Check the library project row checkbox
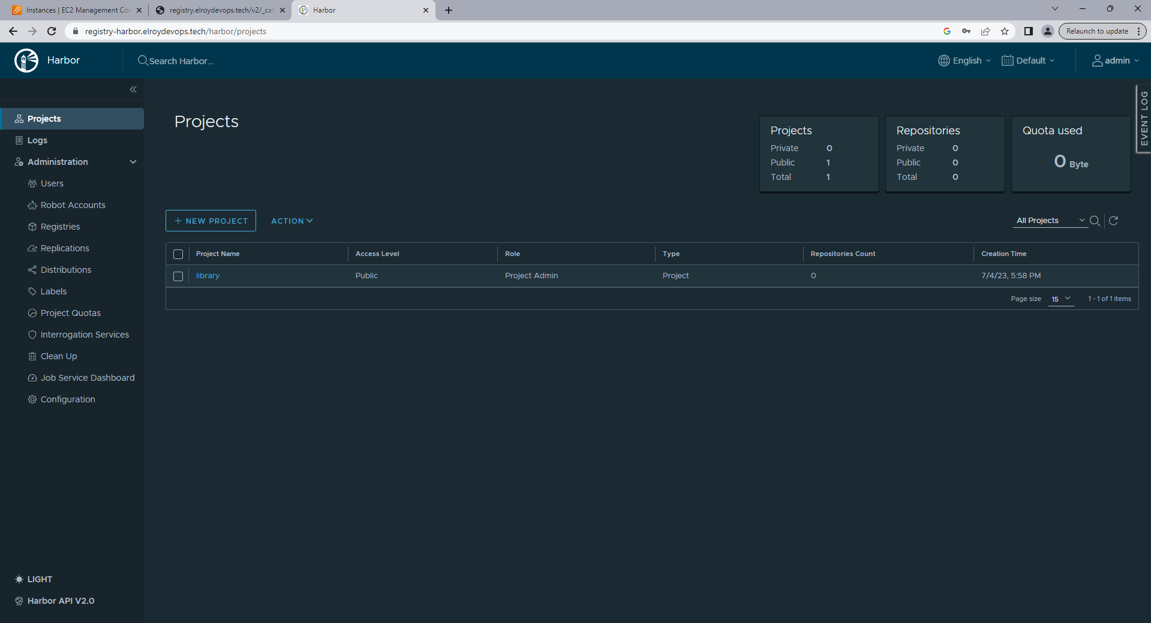This screenshot has height=623, width=1151. tap(178, 276)
